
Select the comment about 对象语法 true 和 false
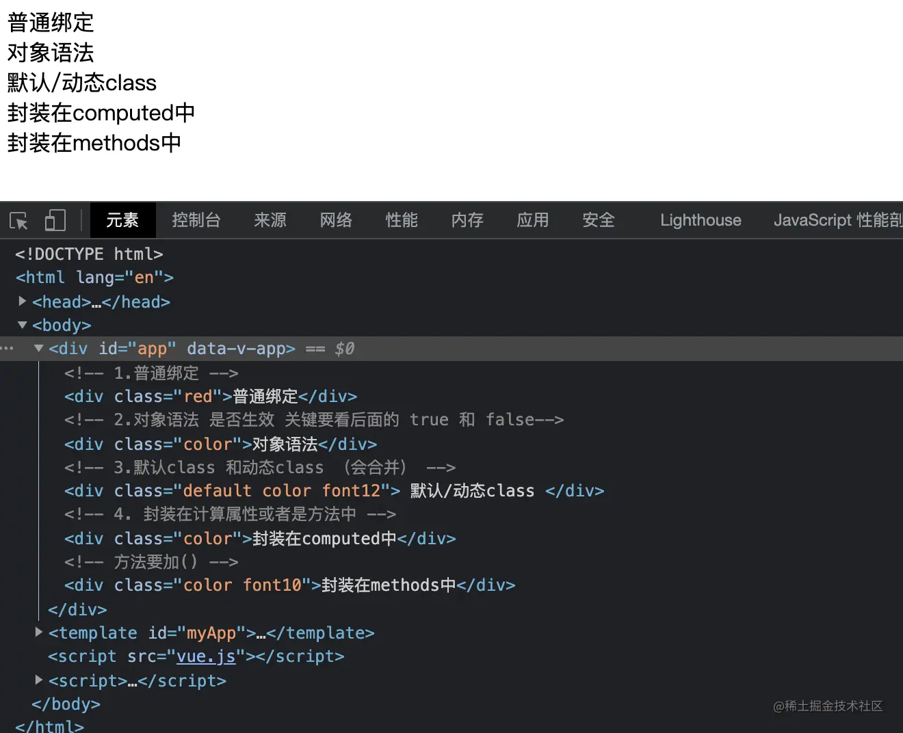[x=314, y=420]
